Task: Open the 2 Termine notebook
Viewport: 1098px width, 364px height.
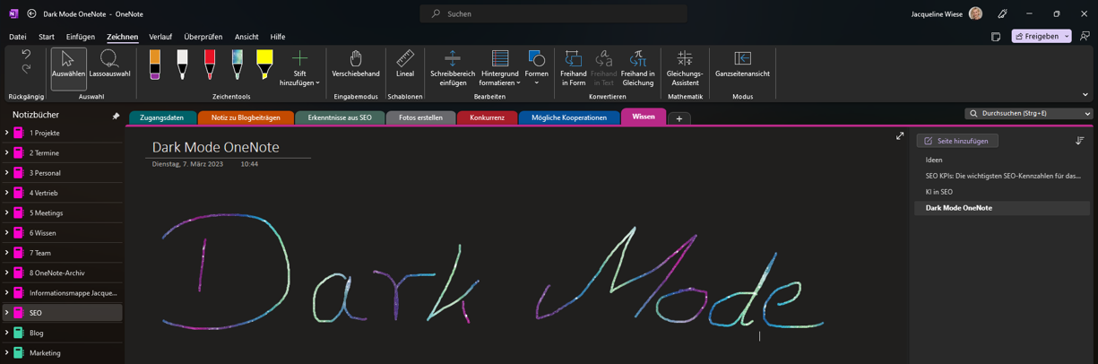Action: pos(63,153)
